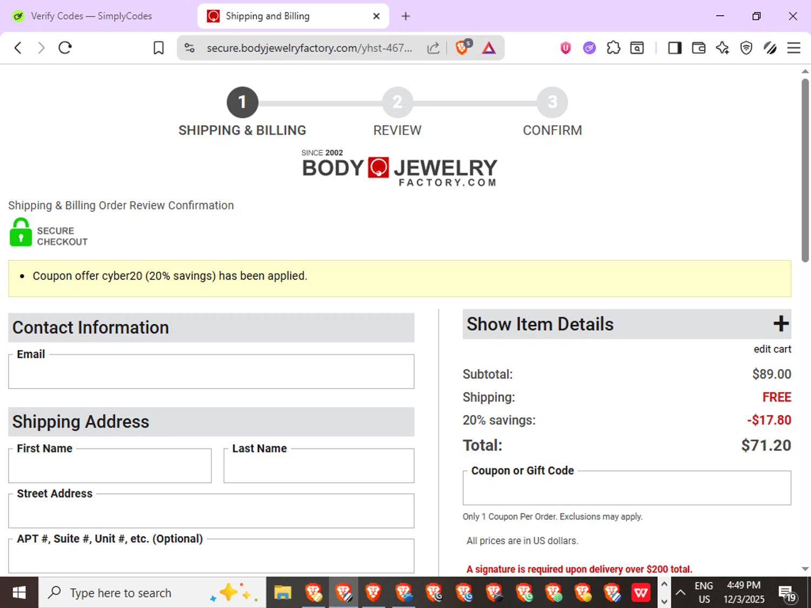The width and height of the screenshot is (811, 608).
Task: Open extensions puzzle piece menu
Action: click(613, 48)
